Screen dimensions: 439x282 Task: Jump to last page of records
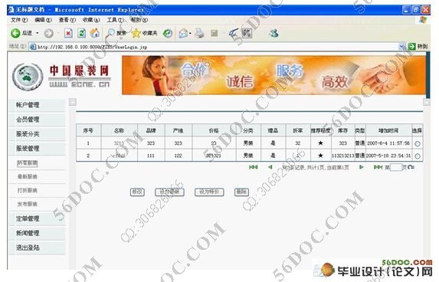point(378,167)
